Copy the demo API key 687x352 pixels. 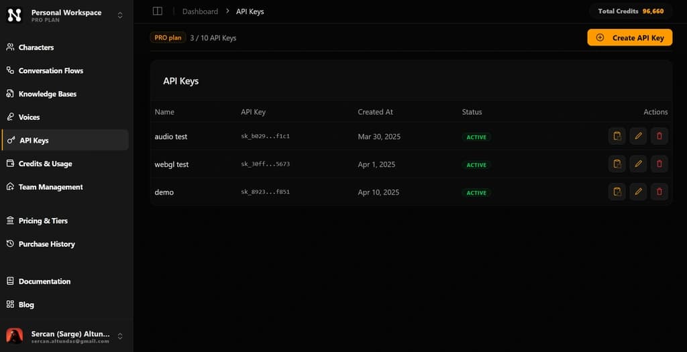[x=617, y=192]
